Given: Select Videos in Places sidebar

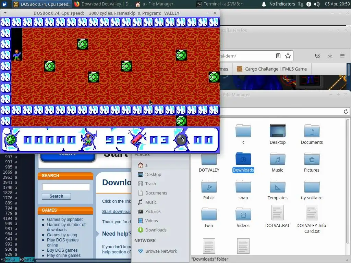Looking at the screenshot, I should click(160, 221).
